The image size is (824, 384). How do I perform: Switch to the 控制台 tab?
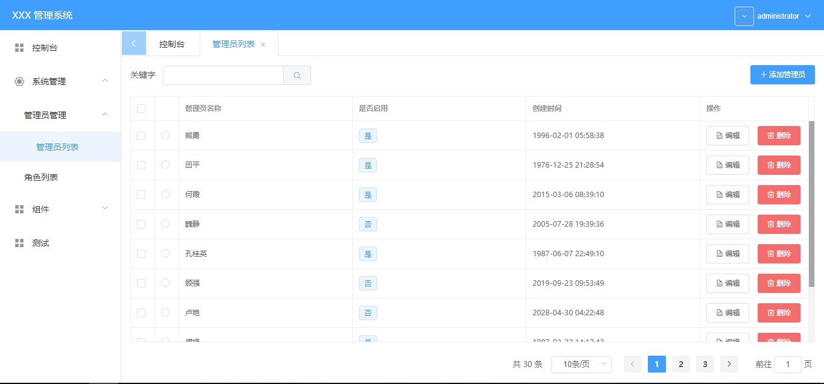pos(172,44)
